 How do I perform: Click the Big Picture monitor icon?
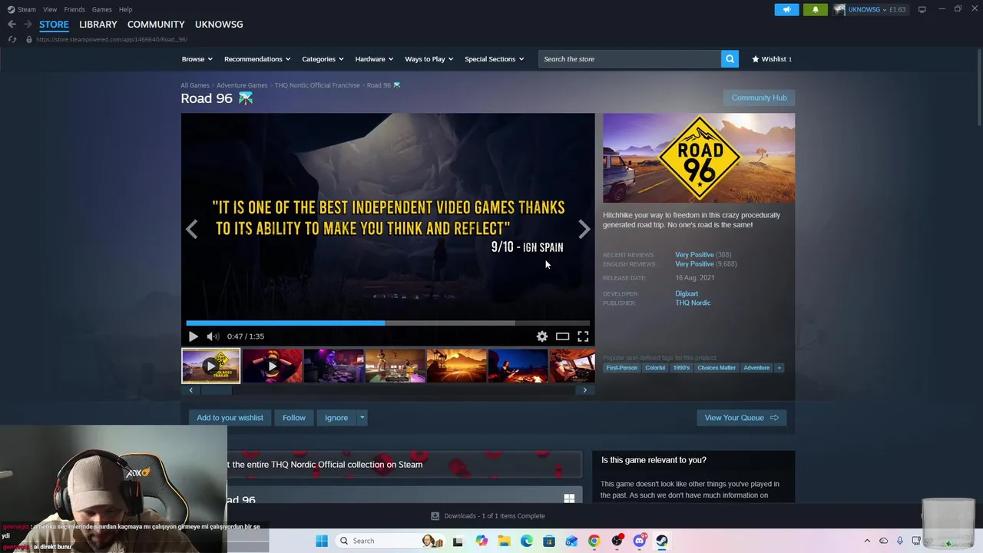pos(922,9)
